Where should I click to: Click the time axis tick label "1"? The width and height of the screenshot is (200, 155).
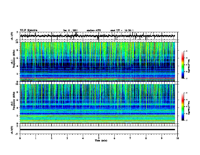point(36,138)
